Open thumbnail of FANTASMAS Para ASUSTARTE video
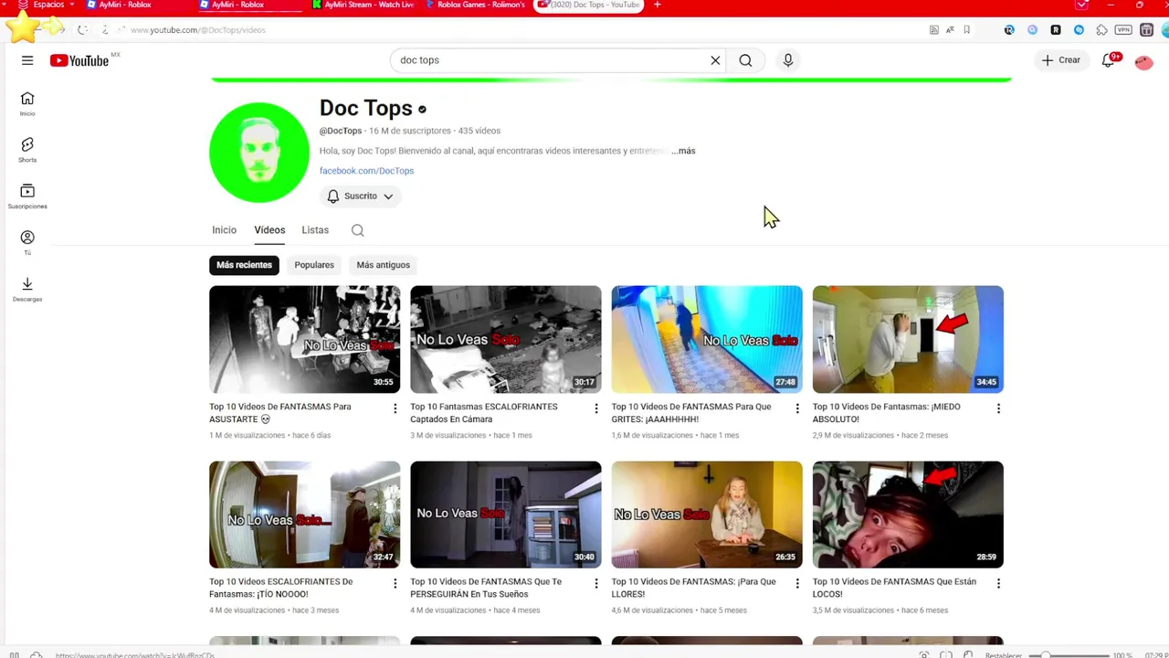Screen dimensions: 1169x658 click(304, 339)
